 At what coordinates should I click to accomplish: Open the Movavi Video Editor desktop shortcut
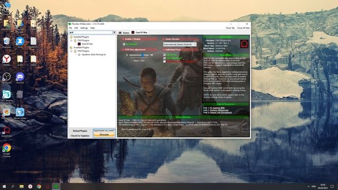(x=20, y=113)
